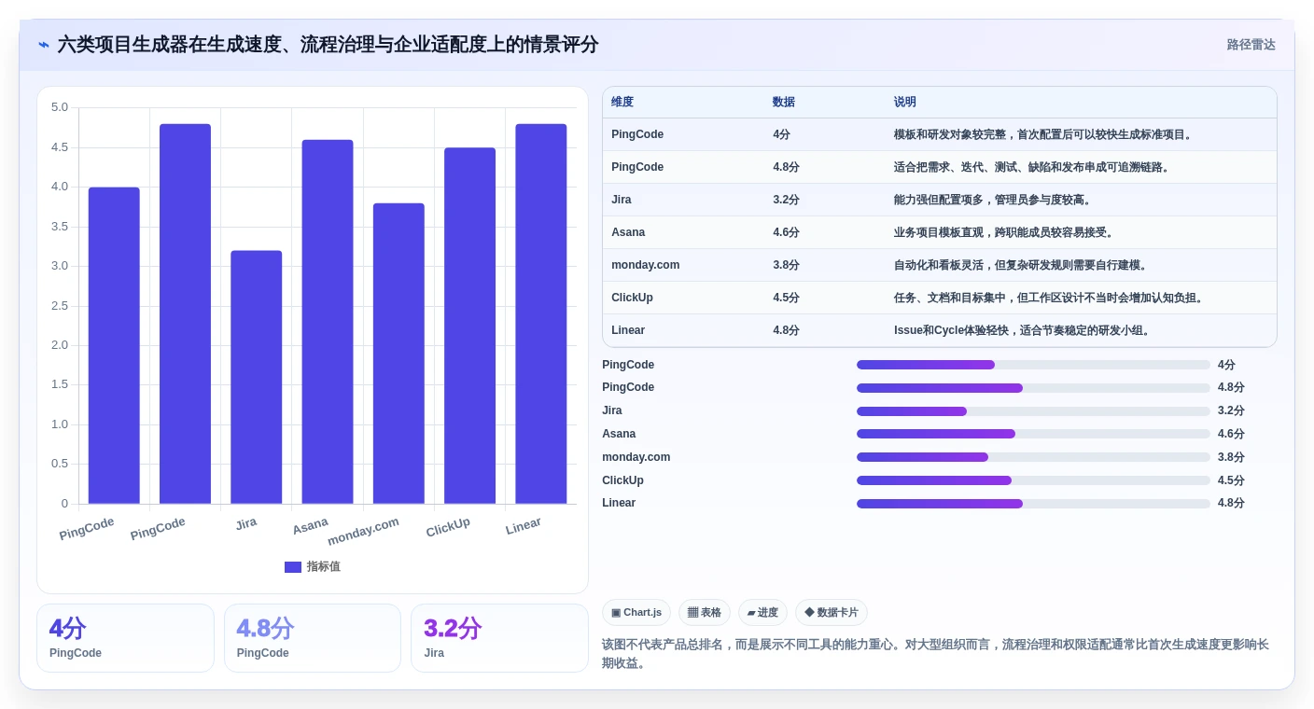Click the ClickUp bar in chart
This screenshot has width=1314, height=709.
[x=469, y=326]
